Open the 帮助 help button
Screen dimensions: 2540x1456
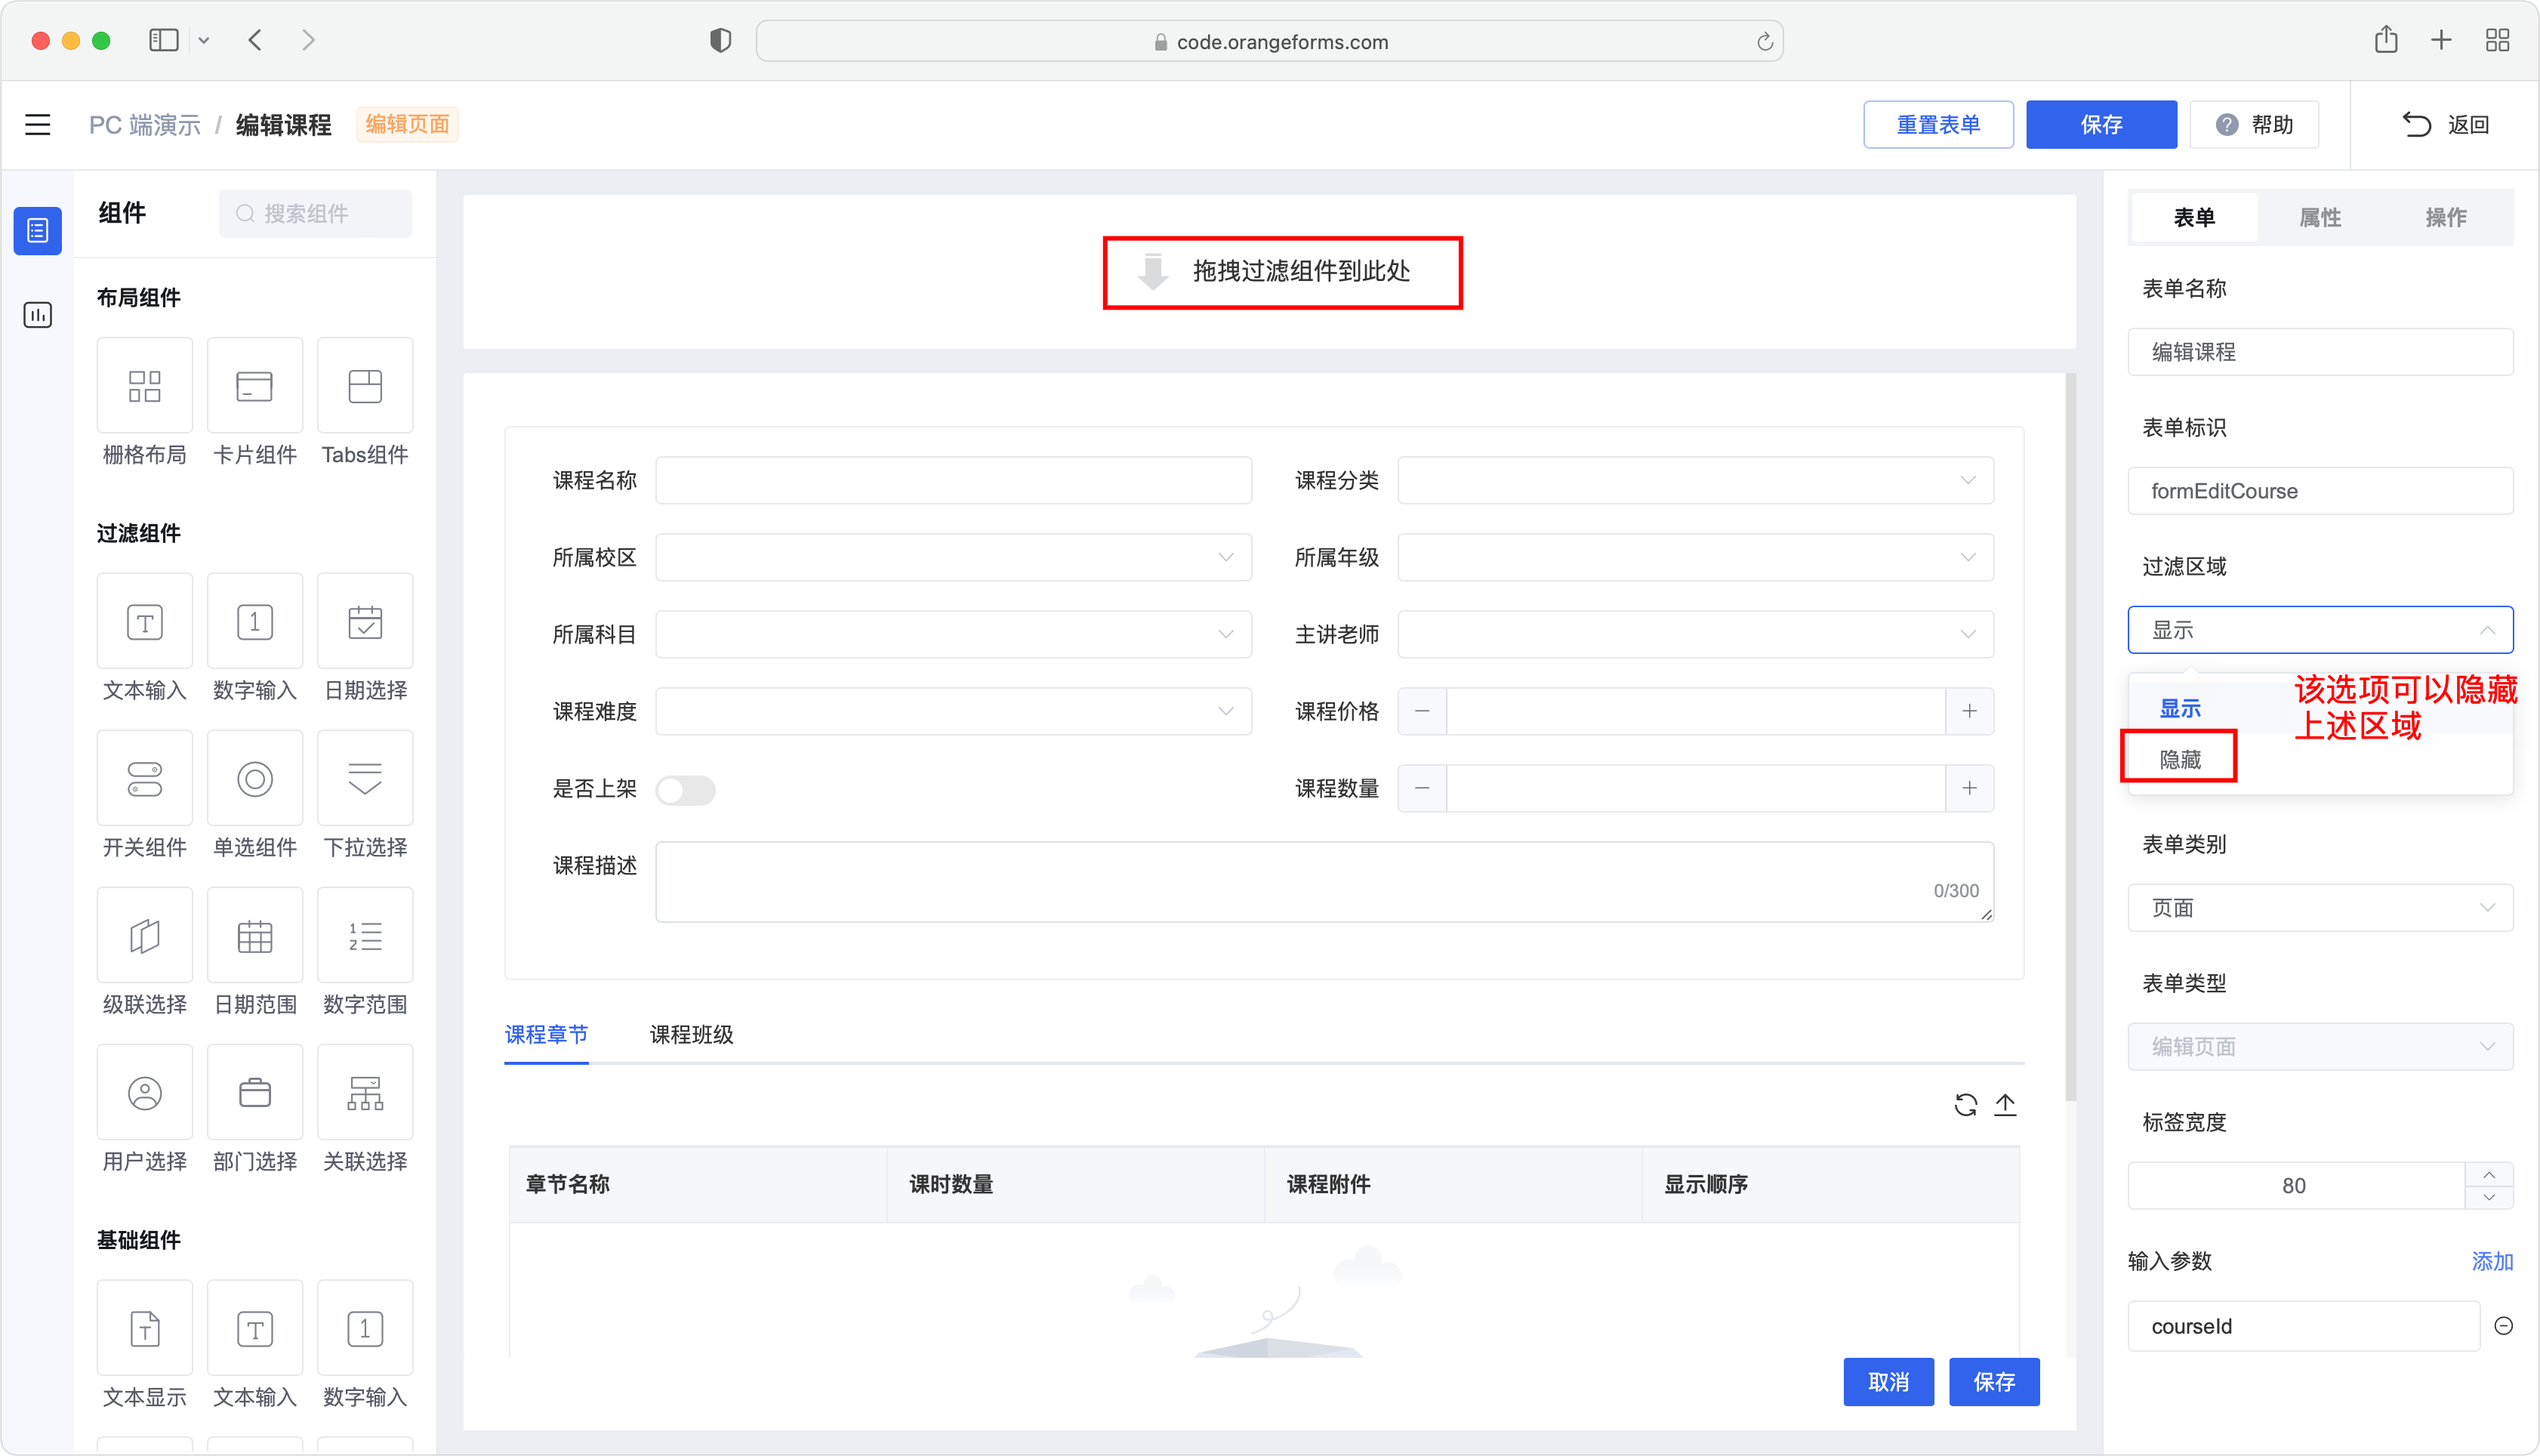[x=2254, y=125]
